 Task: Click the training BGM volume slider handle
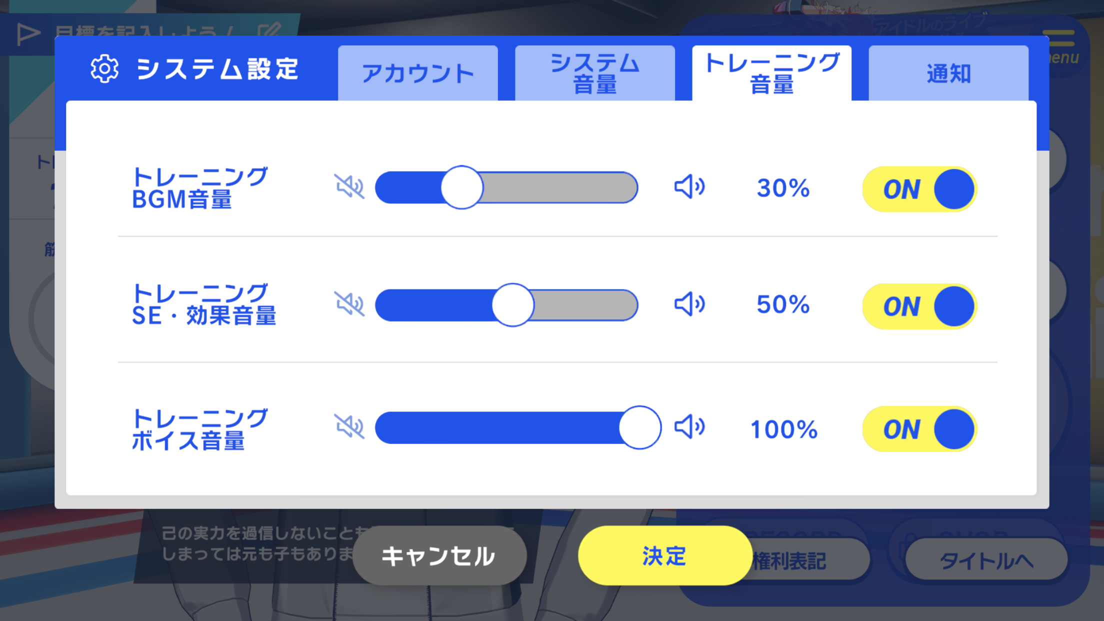(x=462, y=187)
